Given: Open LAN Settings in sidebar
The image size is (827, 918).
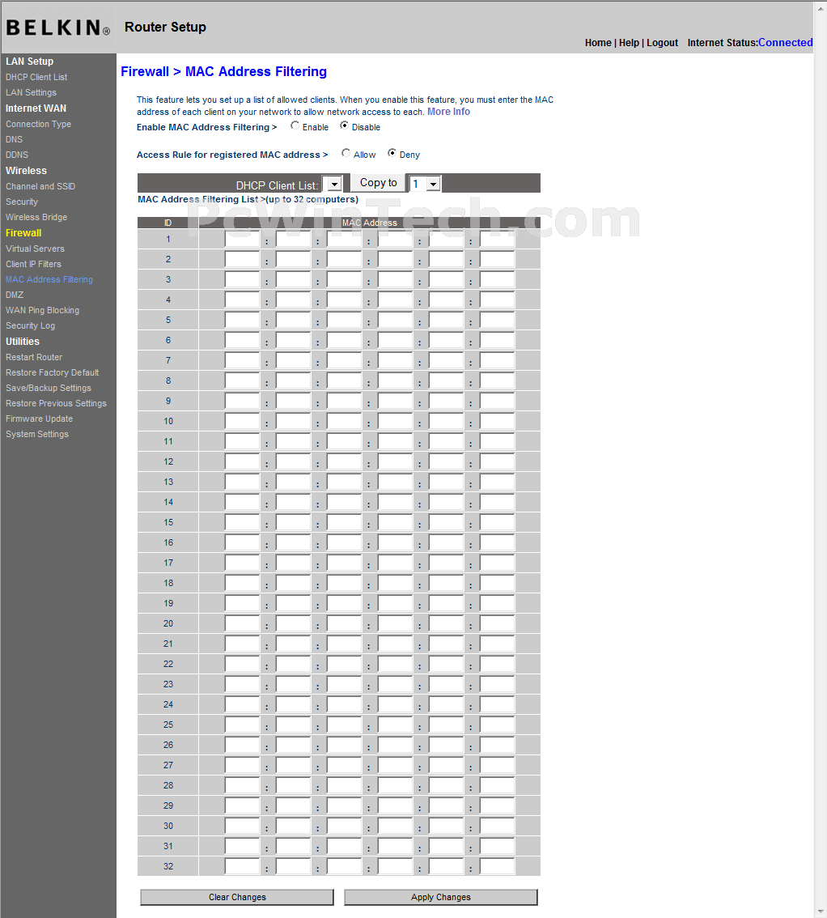Looking at the screenshot, I should pyautogui.click(x=31, y=92).
